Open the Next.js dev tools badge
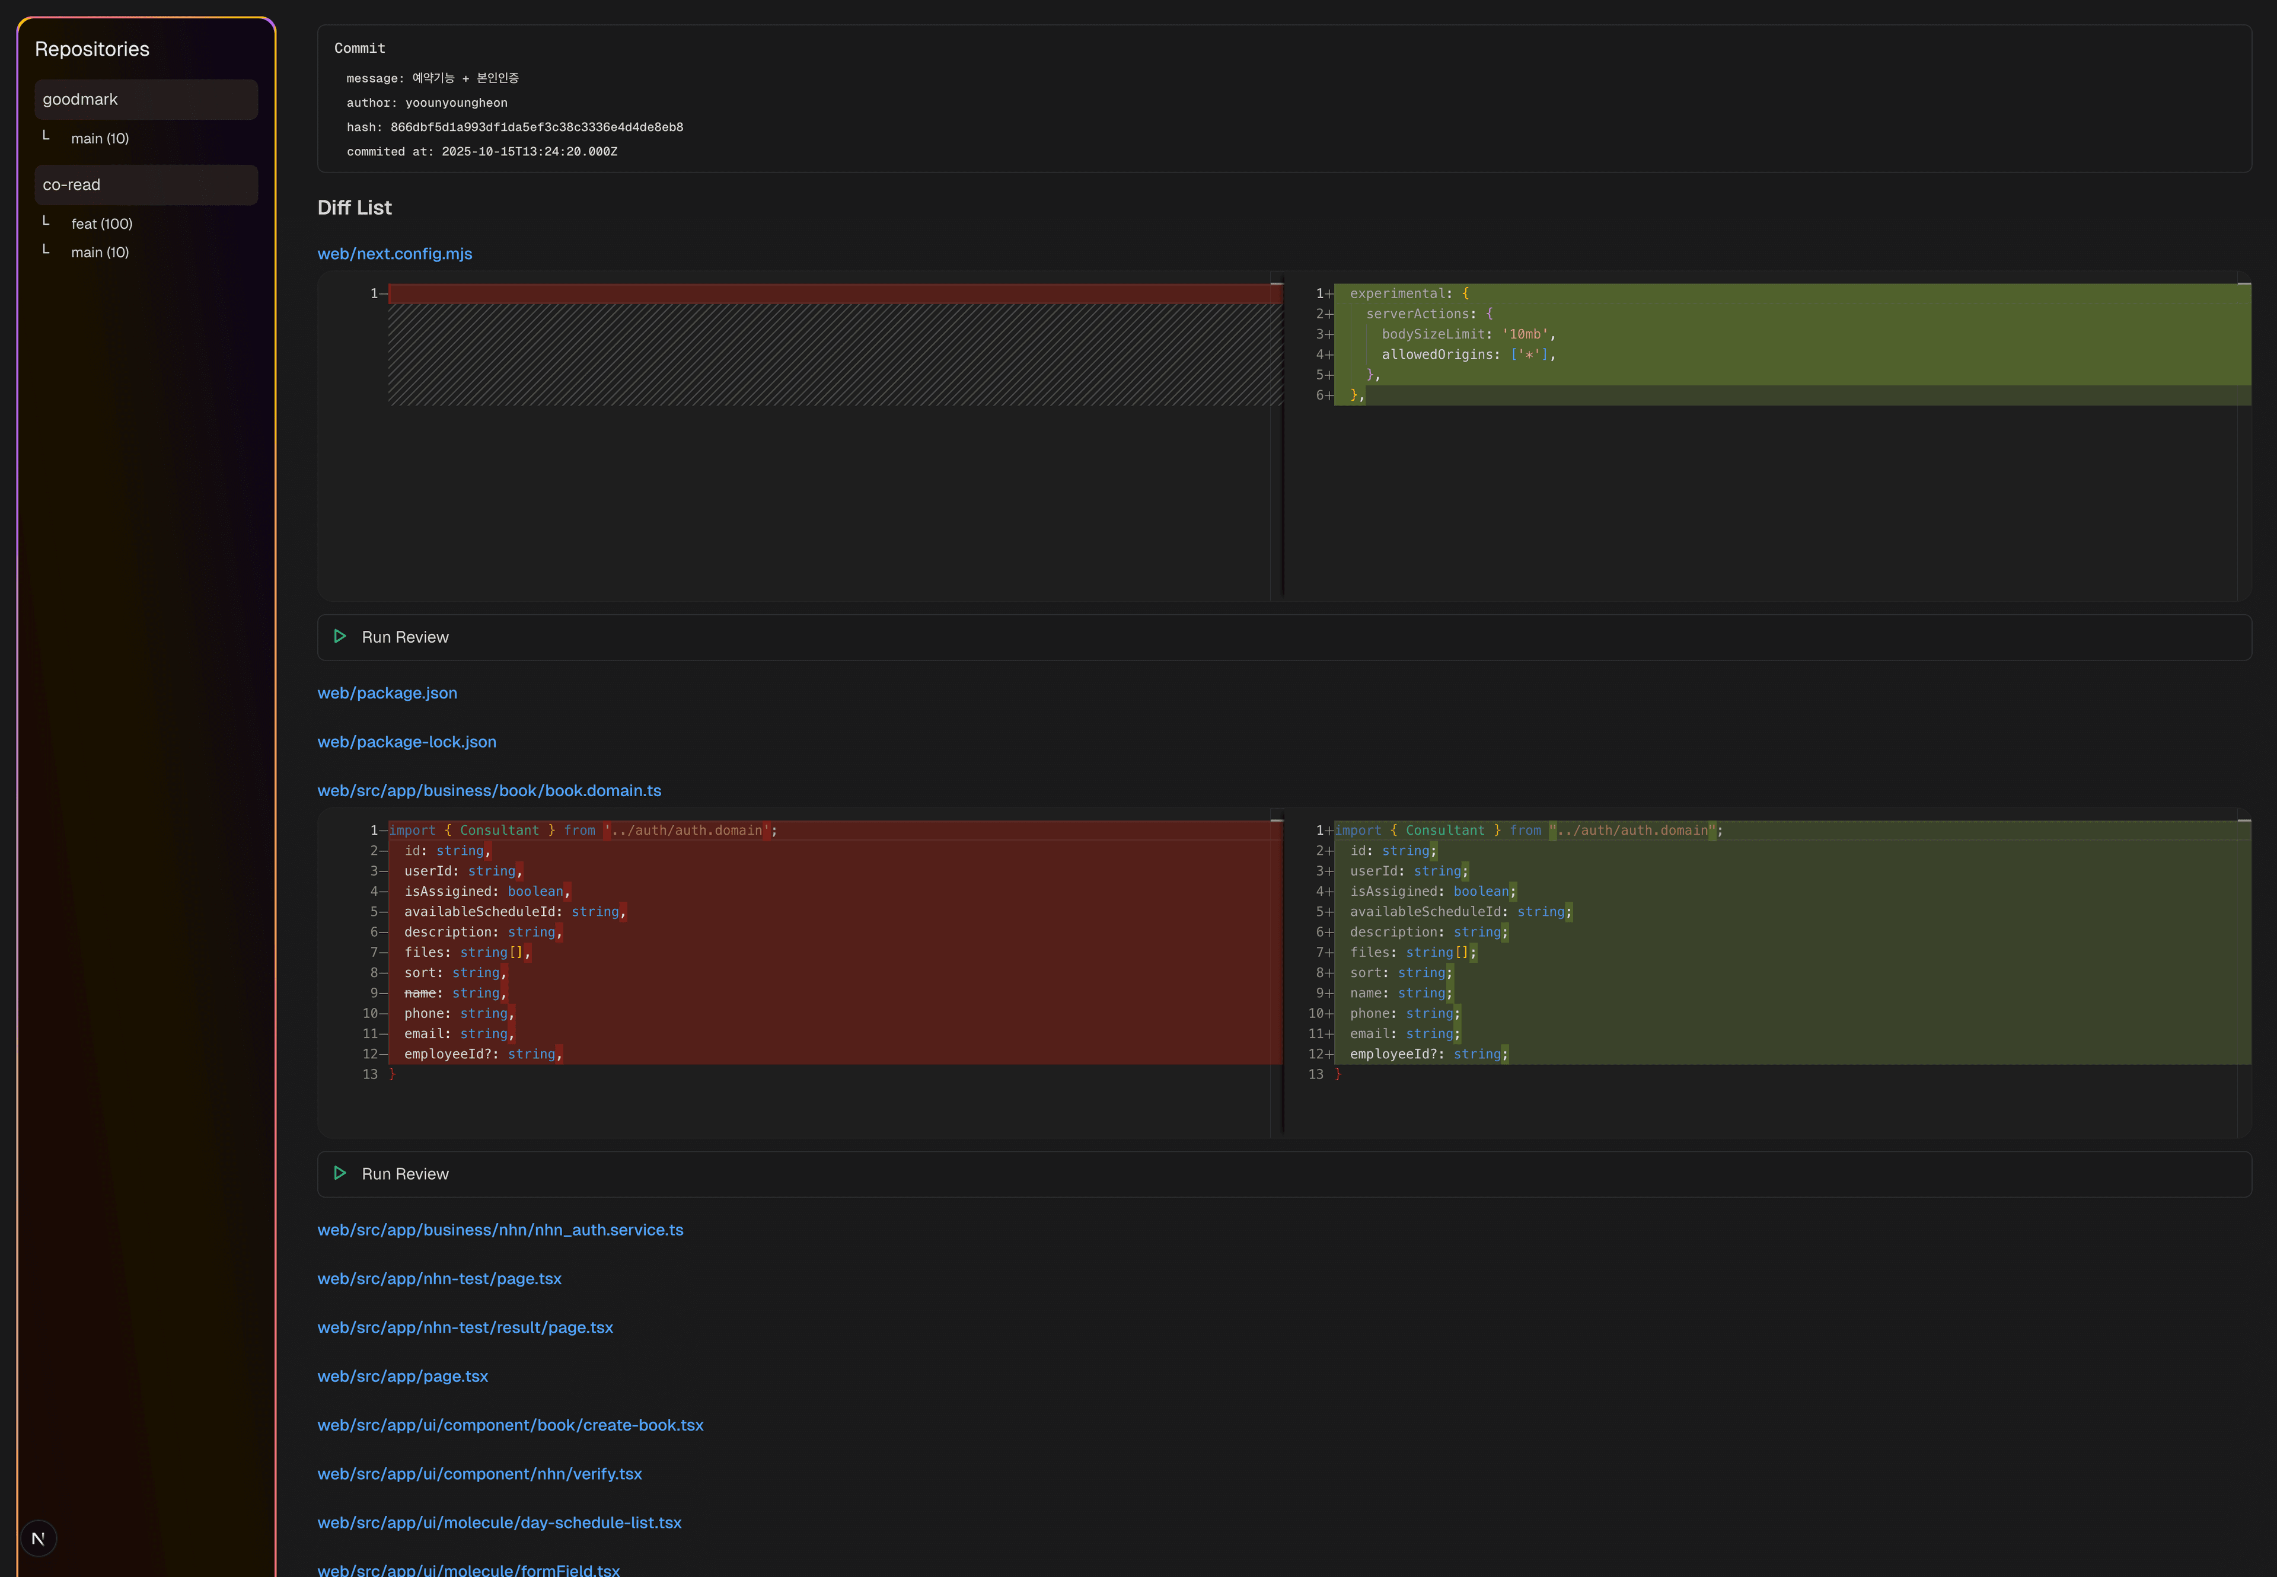 [39, 1538]
